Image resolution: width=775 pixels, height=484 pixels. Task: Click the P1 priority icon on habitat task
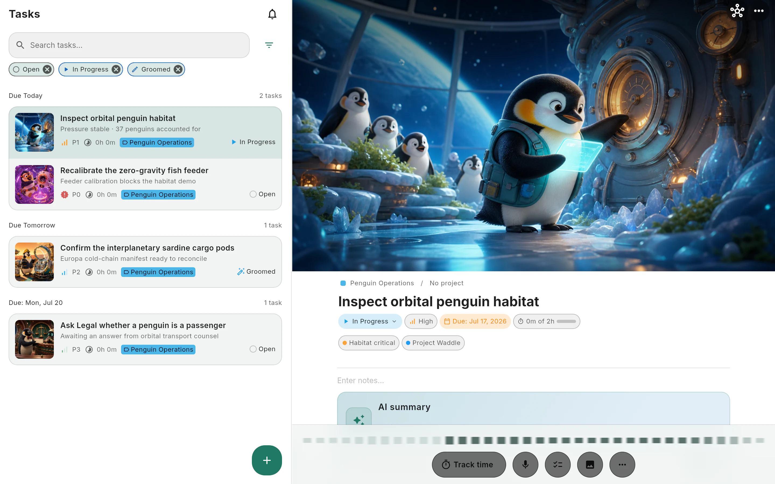point(64,143)
